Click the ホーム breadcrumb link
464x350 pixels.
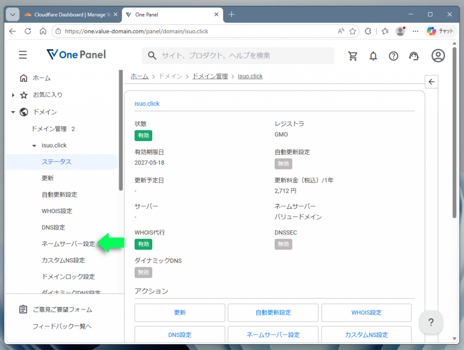coord(140,76)
